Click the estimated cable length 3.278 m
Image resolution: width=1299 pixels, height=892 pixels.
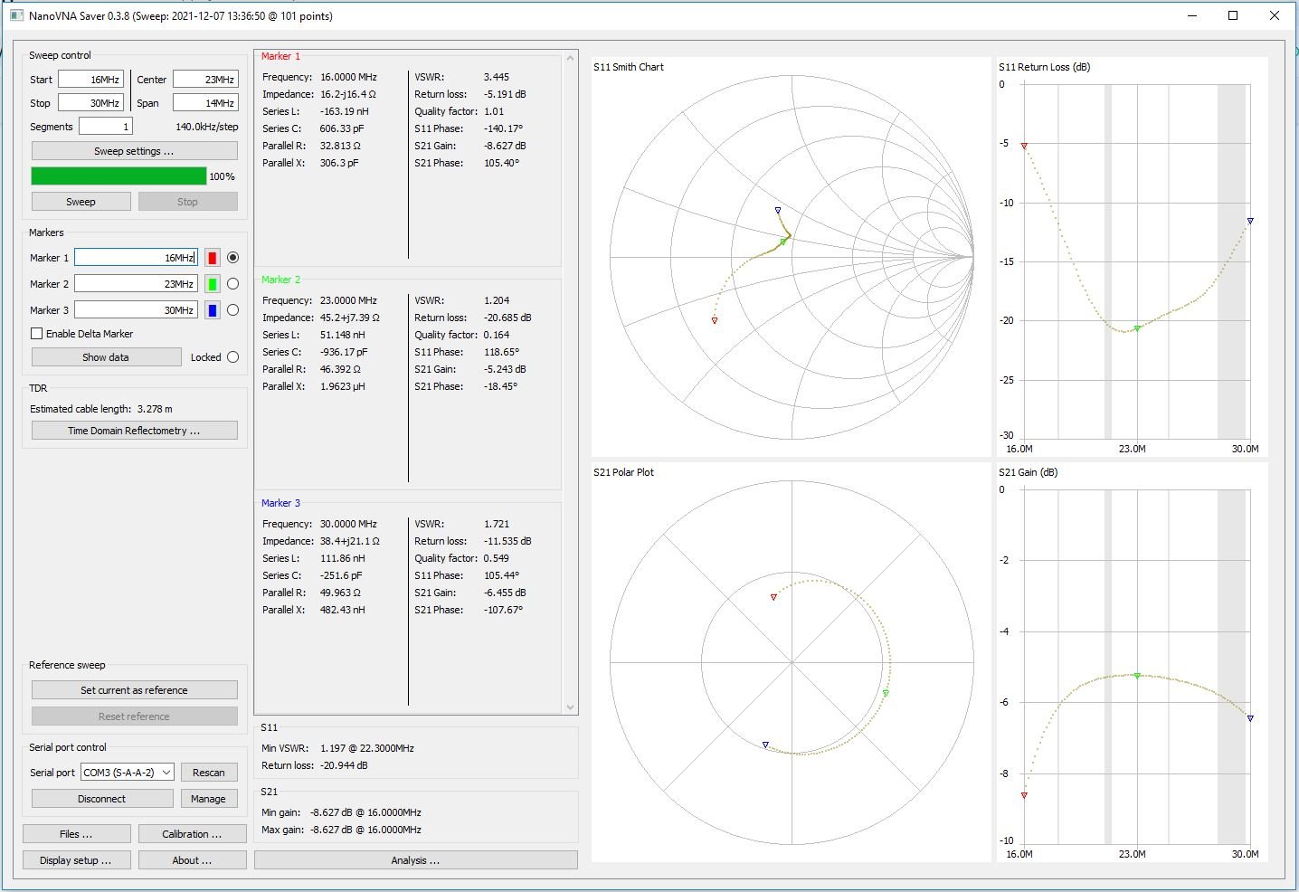point(154,409)
